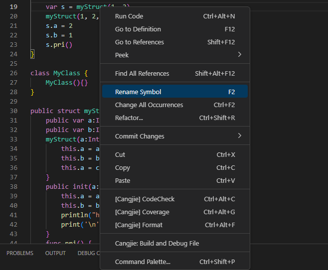Expand the Peek submenu arrow

(x=239, y=55)
